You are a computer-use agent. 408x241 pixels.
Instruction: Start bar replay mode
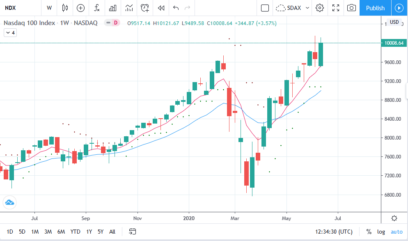pyautogui.click(x=161, y=8)
